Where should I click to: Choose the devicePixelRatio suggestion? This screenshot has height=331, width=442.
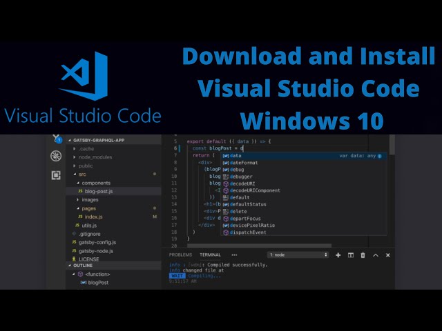(304, 225)
